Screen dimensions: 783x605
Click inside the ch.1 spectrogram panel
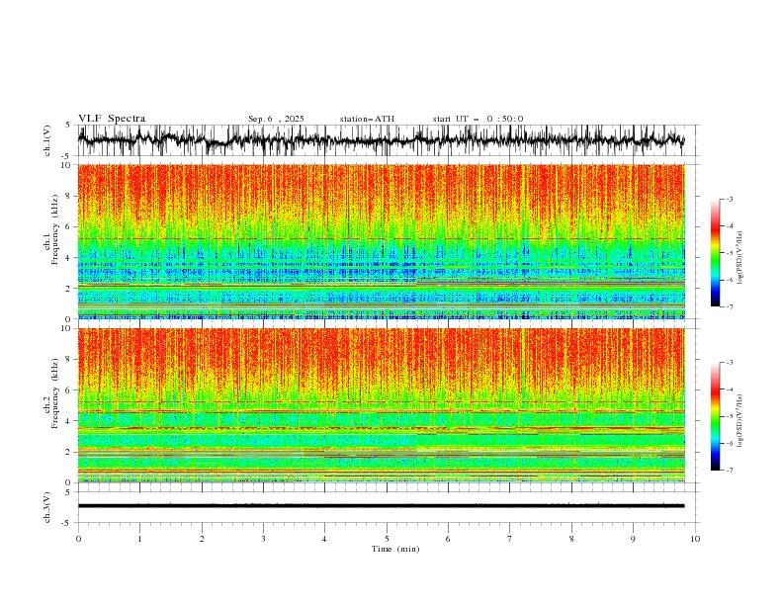381,241
